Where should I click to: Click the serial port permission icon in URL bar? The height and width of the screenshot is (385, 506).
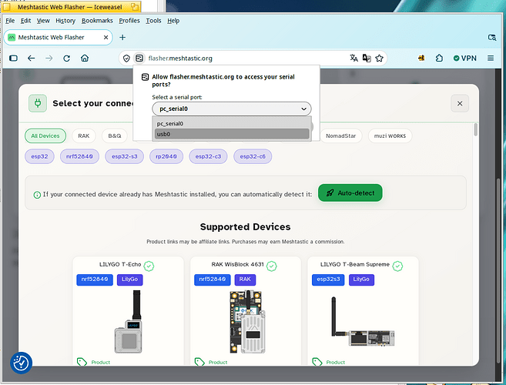click(139, 59)
